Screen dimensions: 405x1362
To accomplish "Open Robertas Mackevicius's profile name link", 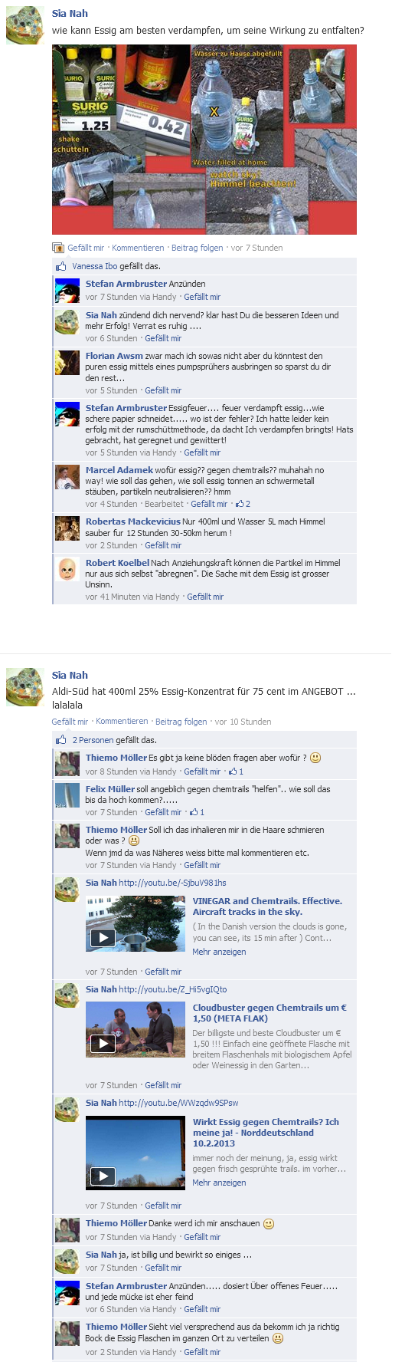I will coord(132,521).
